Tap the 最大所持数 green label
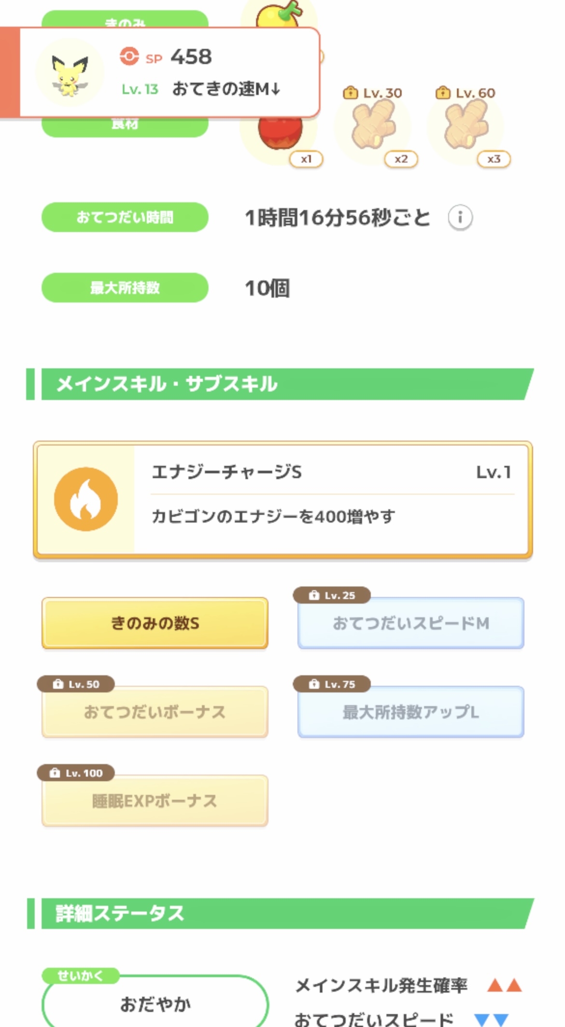This screenshot has height=1027, width=565. [x=125, y=288]
